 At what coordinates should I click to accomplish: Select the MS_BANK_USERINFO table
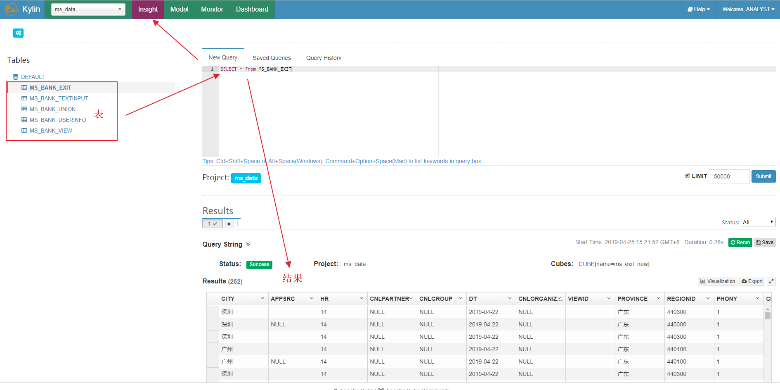click(x=58, y=120)
